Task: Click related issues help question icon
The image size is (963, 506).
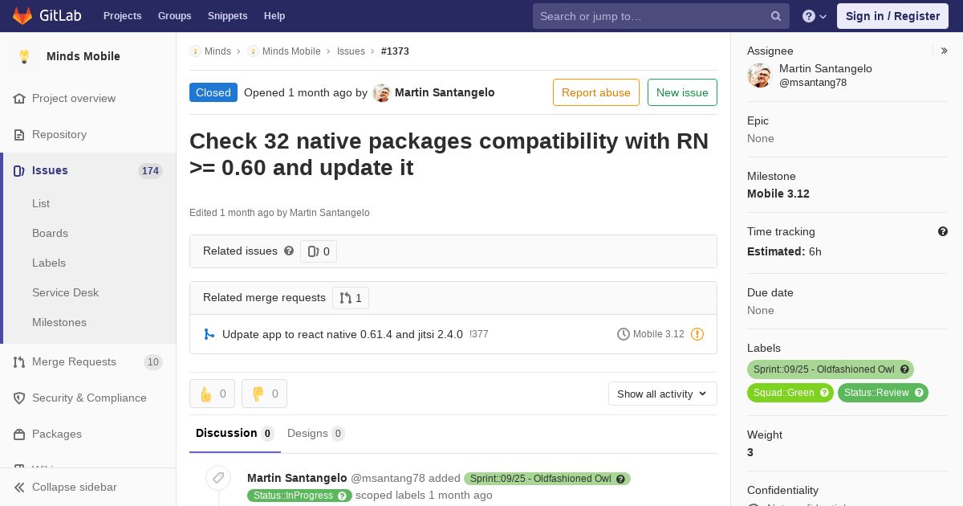Action: pyautogui.click(x=289, y=251)
